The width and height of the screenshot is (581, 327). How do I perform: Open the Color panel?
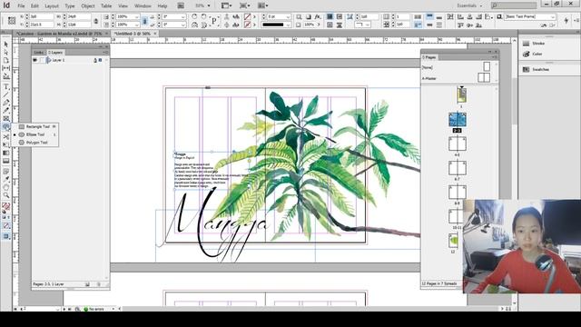[533, 54]
